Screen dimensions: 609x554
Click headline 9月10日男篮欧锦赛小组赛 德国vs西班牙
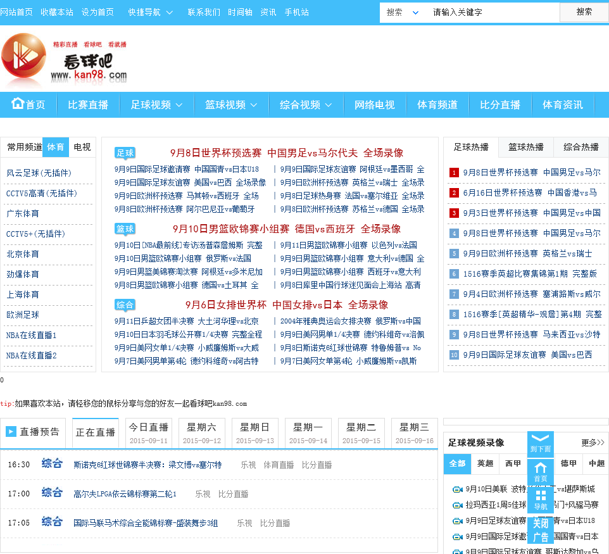[287, 229]
